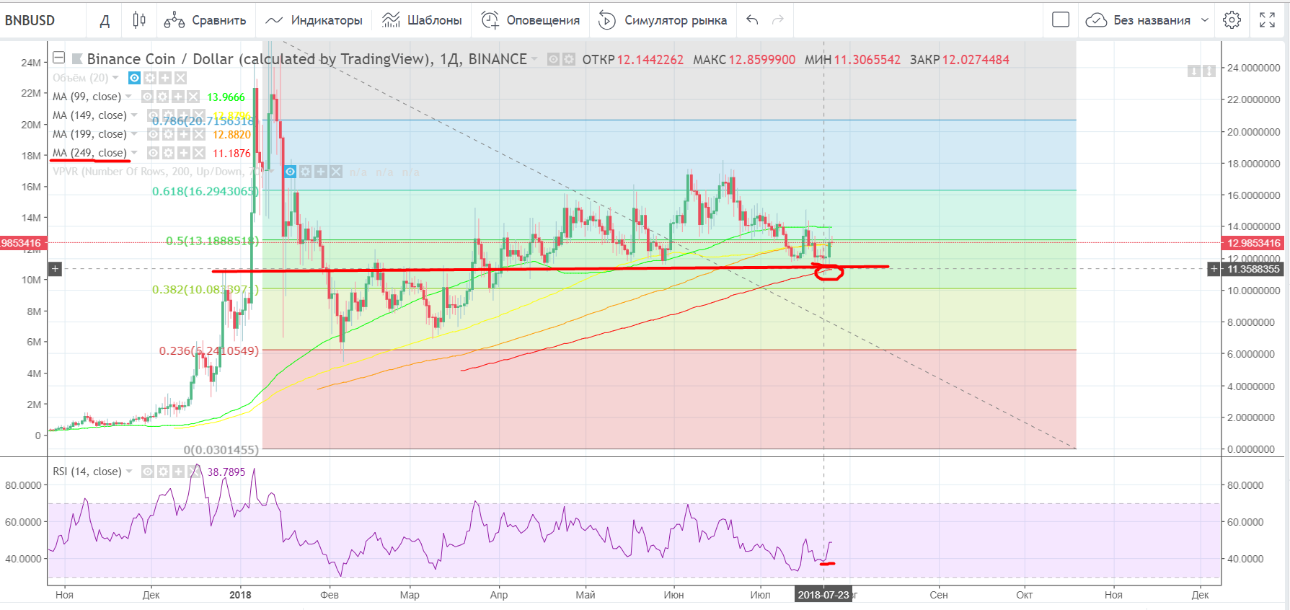Image resolution: width=1290 pixels, height=610 pixels.
Task: Open chart settings gear
Action: (x=1232, y=20)
